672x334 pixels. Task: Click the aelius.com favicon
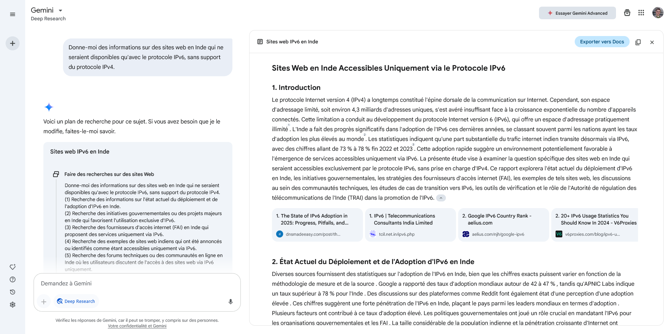tap(466, 234)
